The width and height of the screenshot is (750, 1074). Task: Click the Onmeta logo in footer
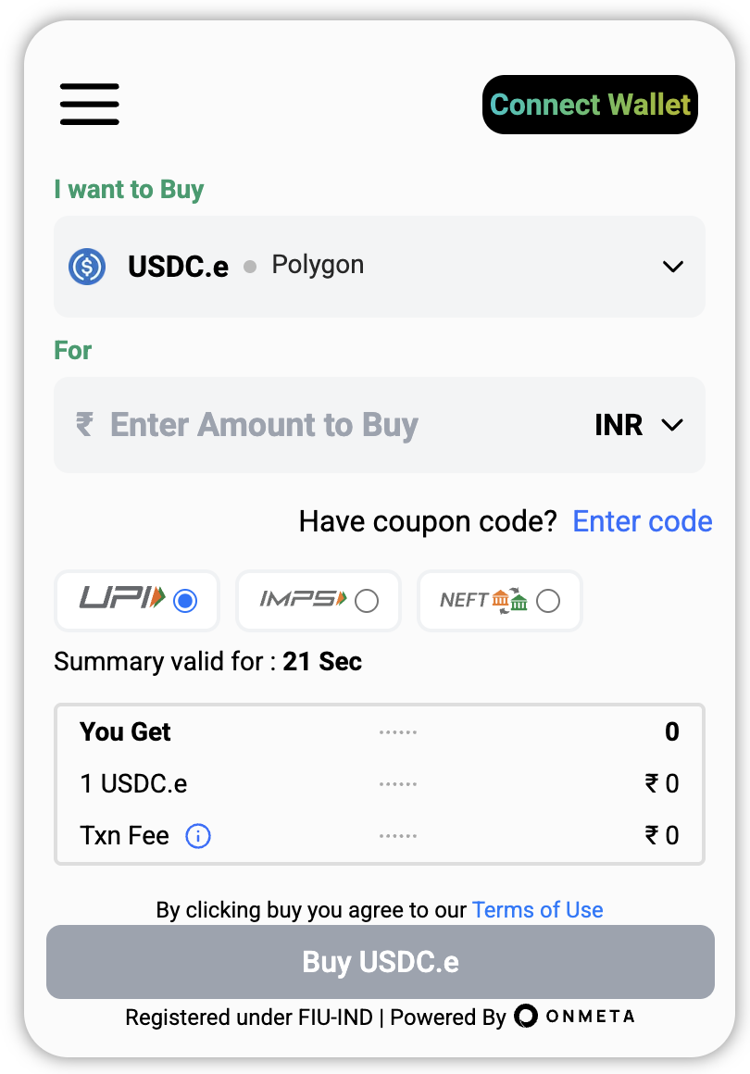point(574,1017)
